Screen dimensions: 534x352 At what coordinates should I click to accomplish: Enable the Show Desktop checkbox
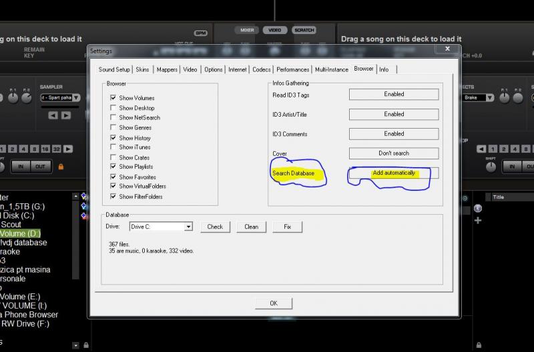[x=113, y=108]
